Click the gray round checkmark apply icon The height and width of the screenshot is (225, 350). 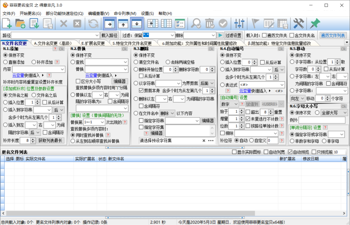[x=223, y=23]
